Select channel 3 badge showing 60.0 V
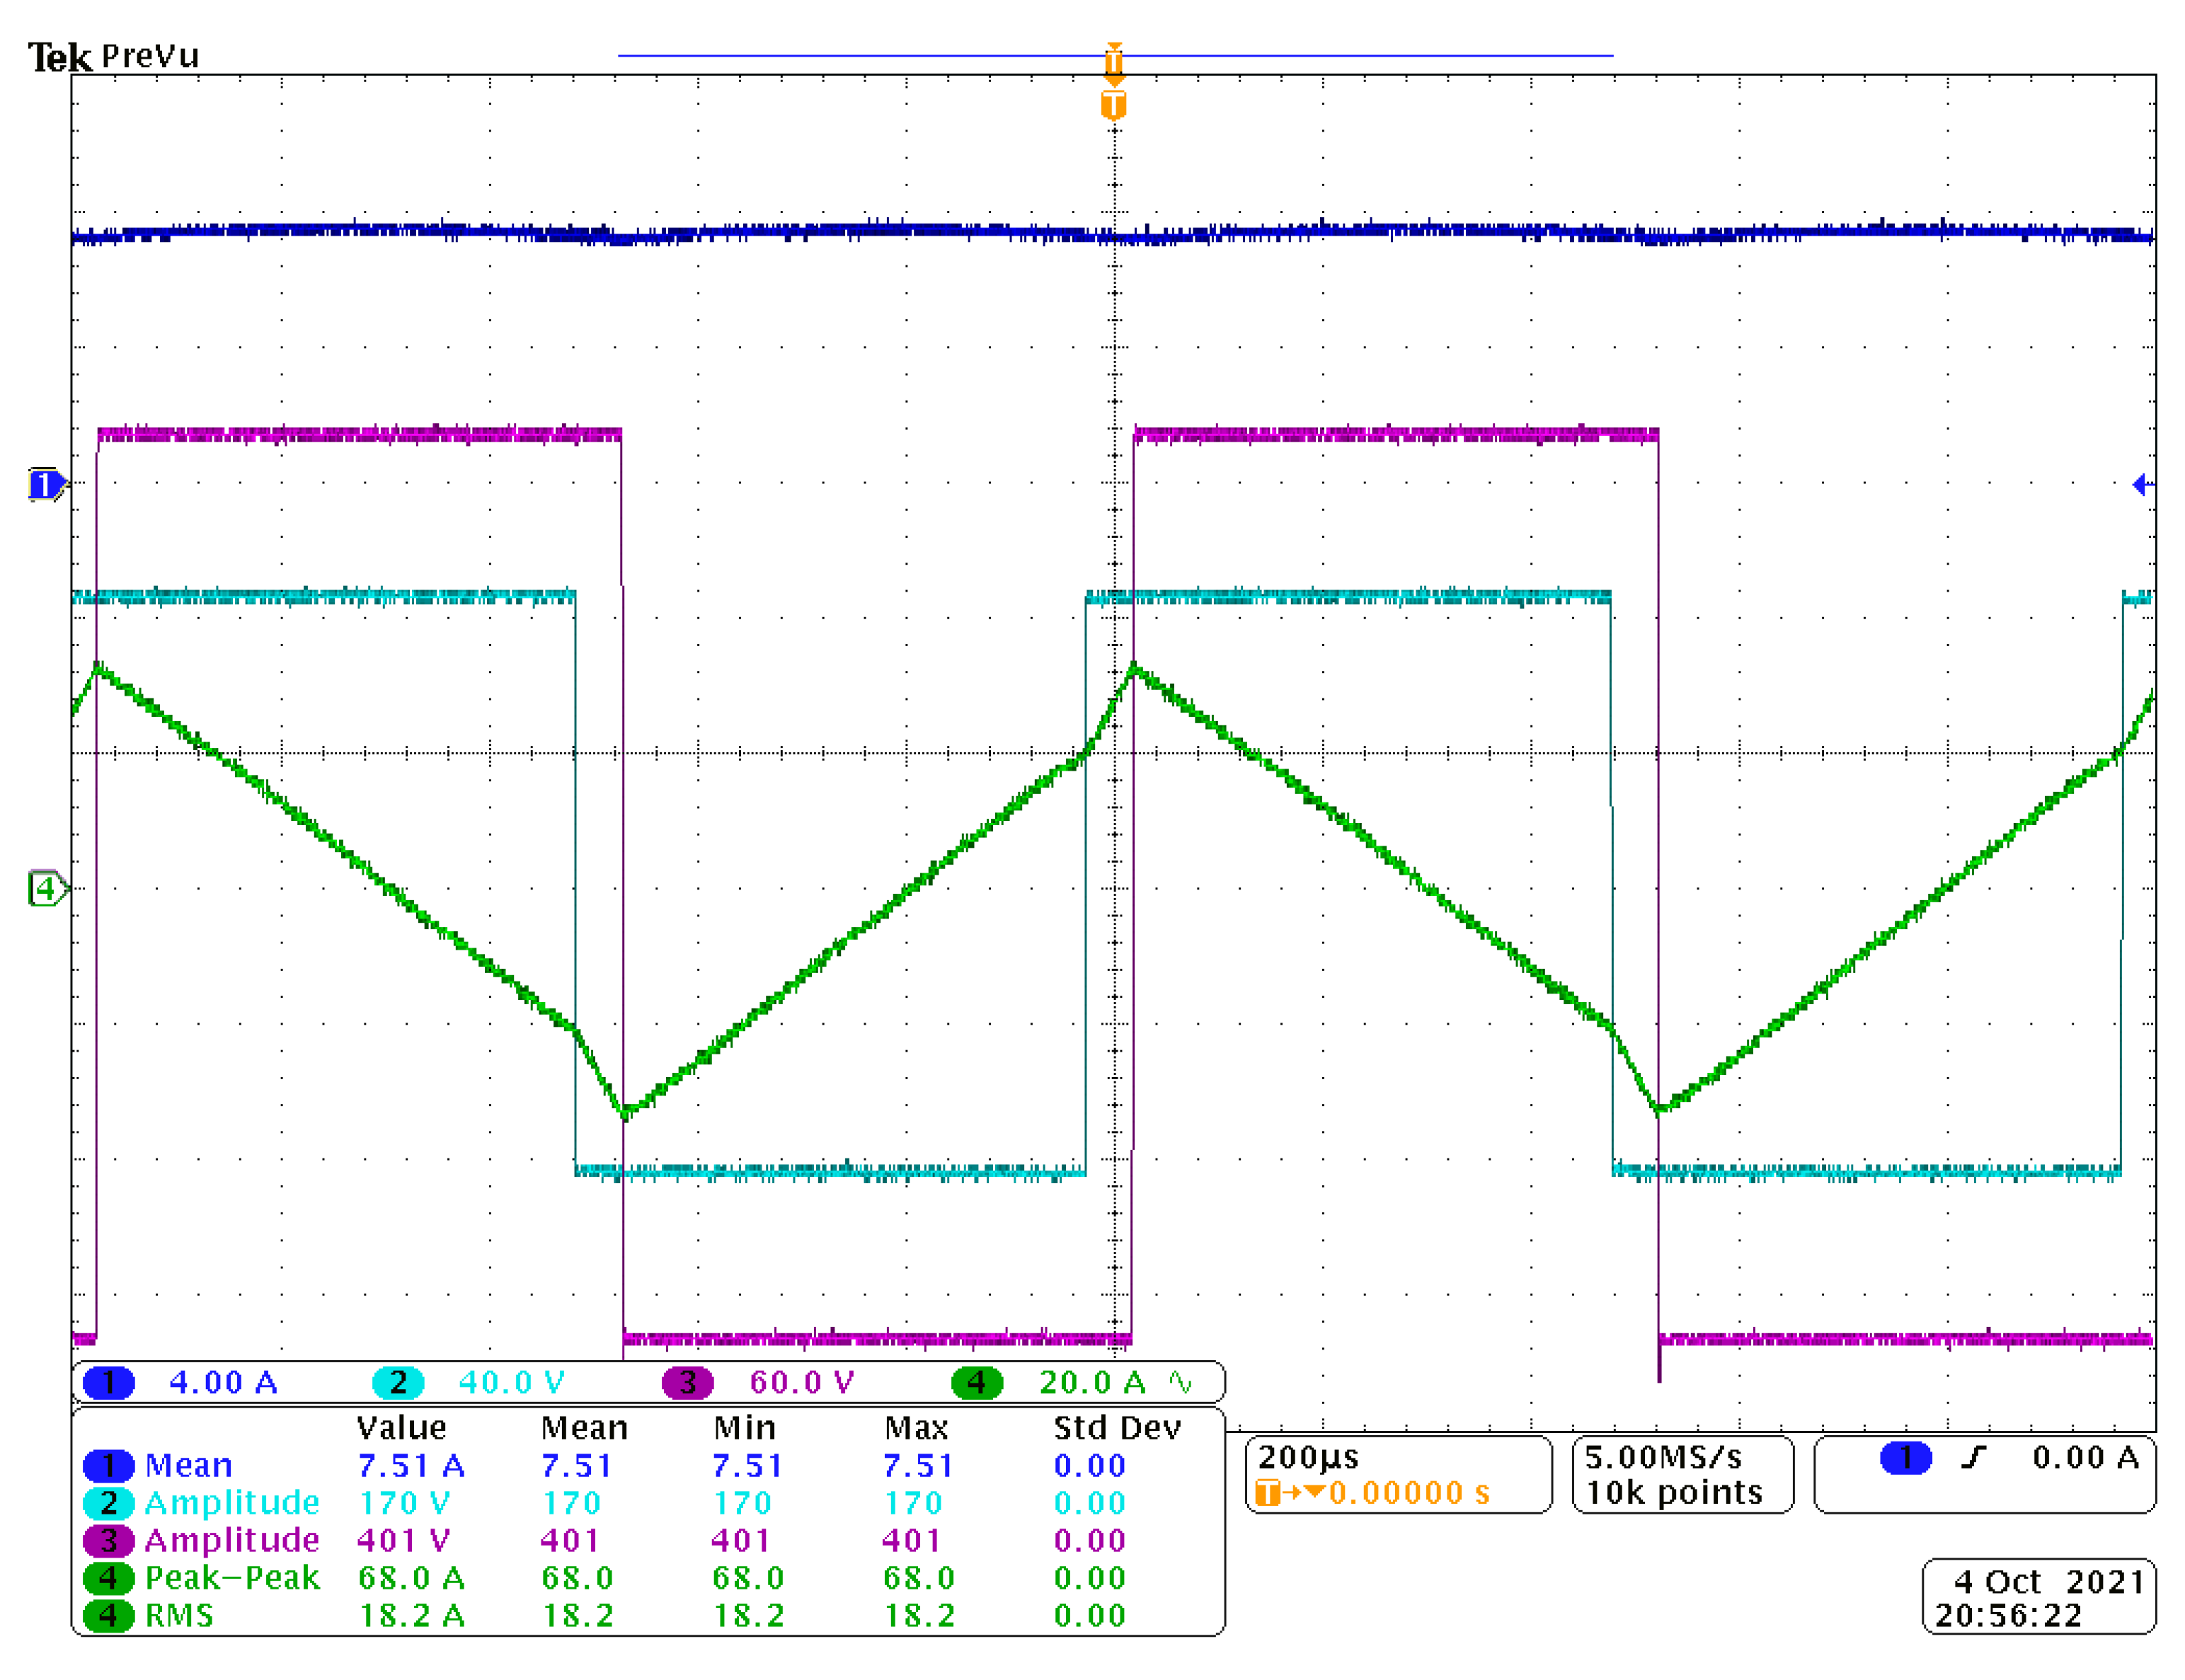The image size is (2185, 1680). pos(687,1382)
